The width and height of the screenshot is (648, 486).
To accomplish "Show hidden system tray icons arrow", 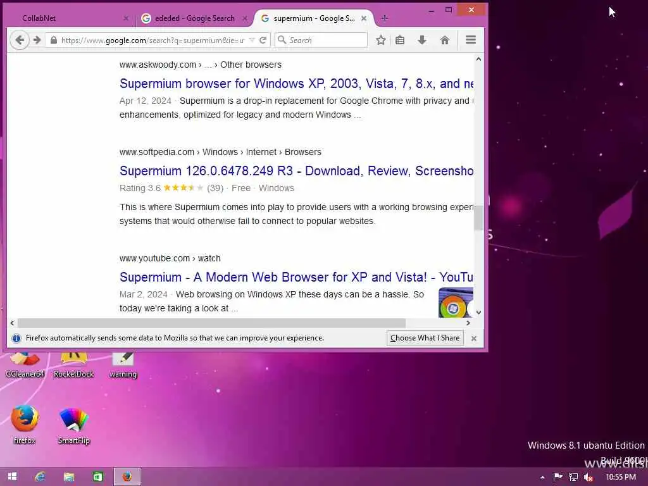I will (542, 477).
